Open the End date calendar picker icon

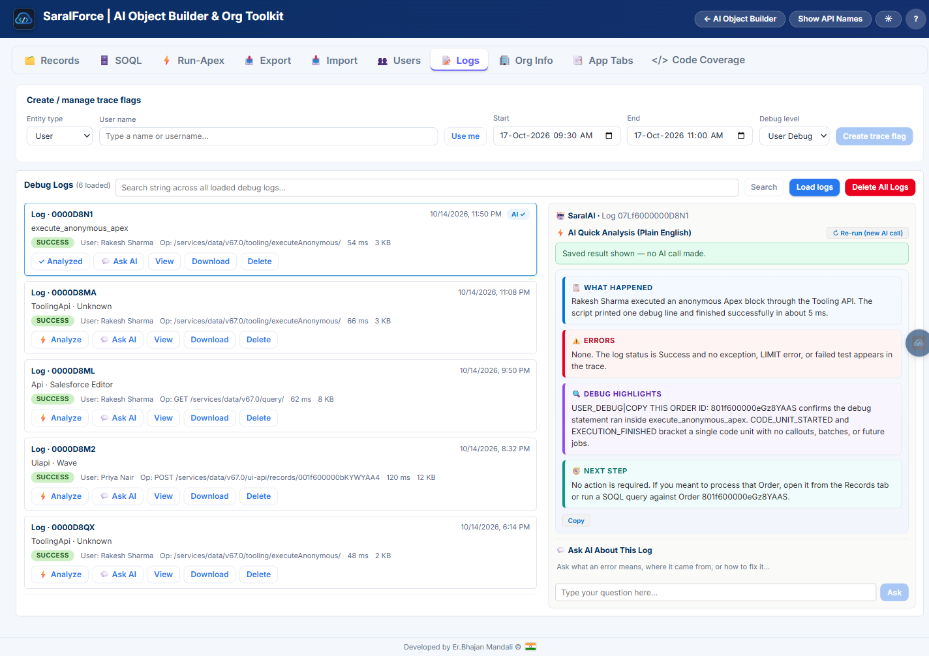pos(741,136)
